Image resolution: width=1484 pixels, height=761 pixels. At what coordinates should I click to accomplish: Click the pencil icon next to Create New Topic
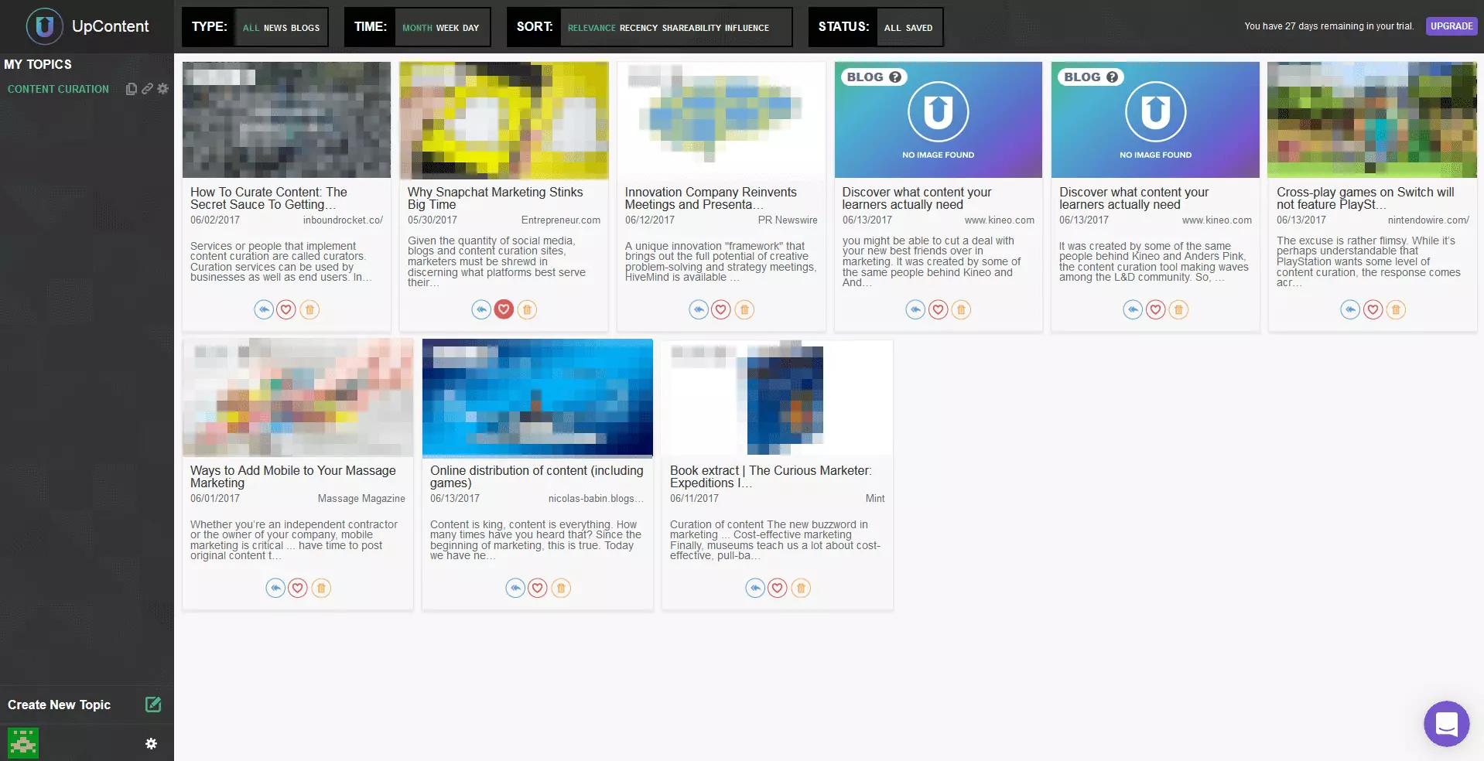(153, 705)
